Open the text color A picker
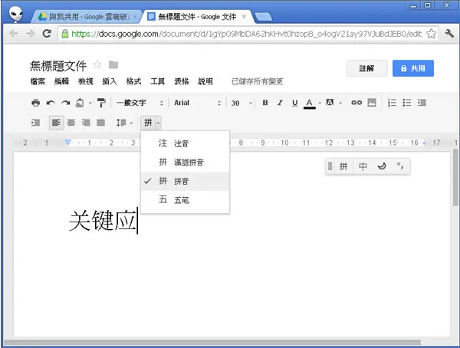The height and width of the screenshot is (348, 460). [309, 103]
